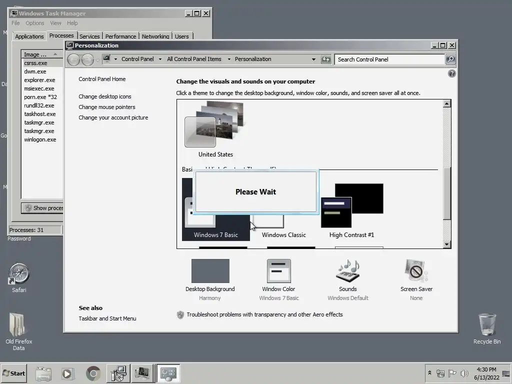Open the media player taskbar icon
Viewport: 512px width, 384px height.
point(67,373)
